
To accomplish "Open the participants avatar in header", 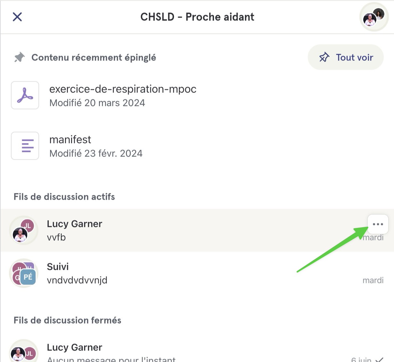I will point(374,17).
